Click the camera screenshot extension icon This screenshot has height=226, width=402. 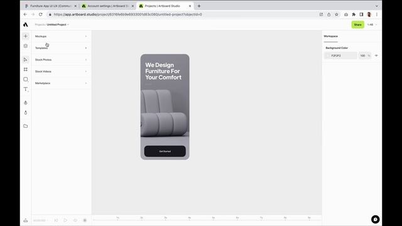346,14
